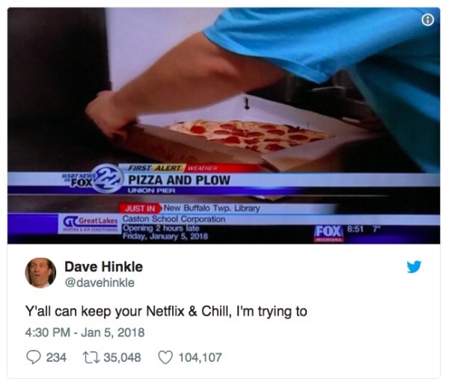Click the Caston School Corporation ticker text
This screenshot has width=449, height=388.
tap(174, 219)
